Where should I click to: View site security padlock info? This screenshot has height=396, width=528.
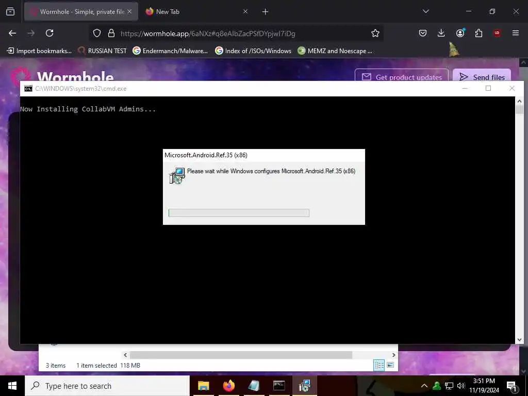111,33
